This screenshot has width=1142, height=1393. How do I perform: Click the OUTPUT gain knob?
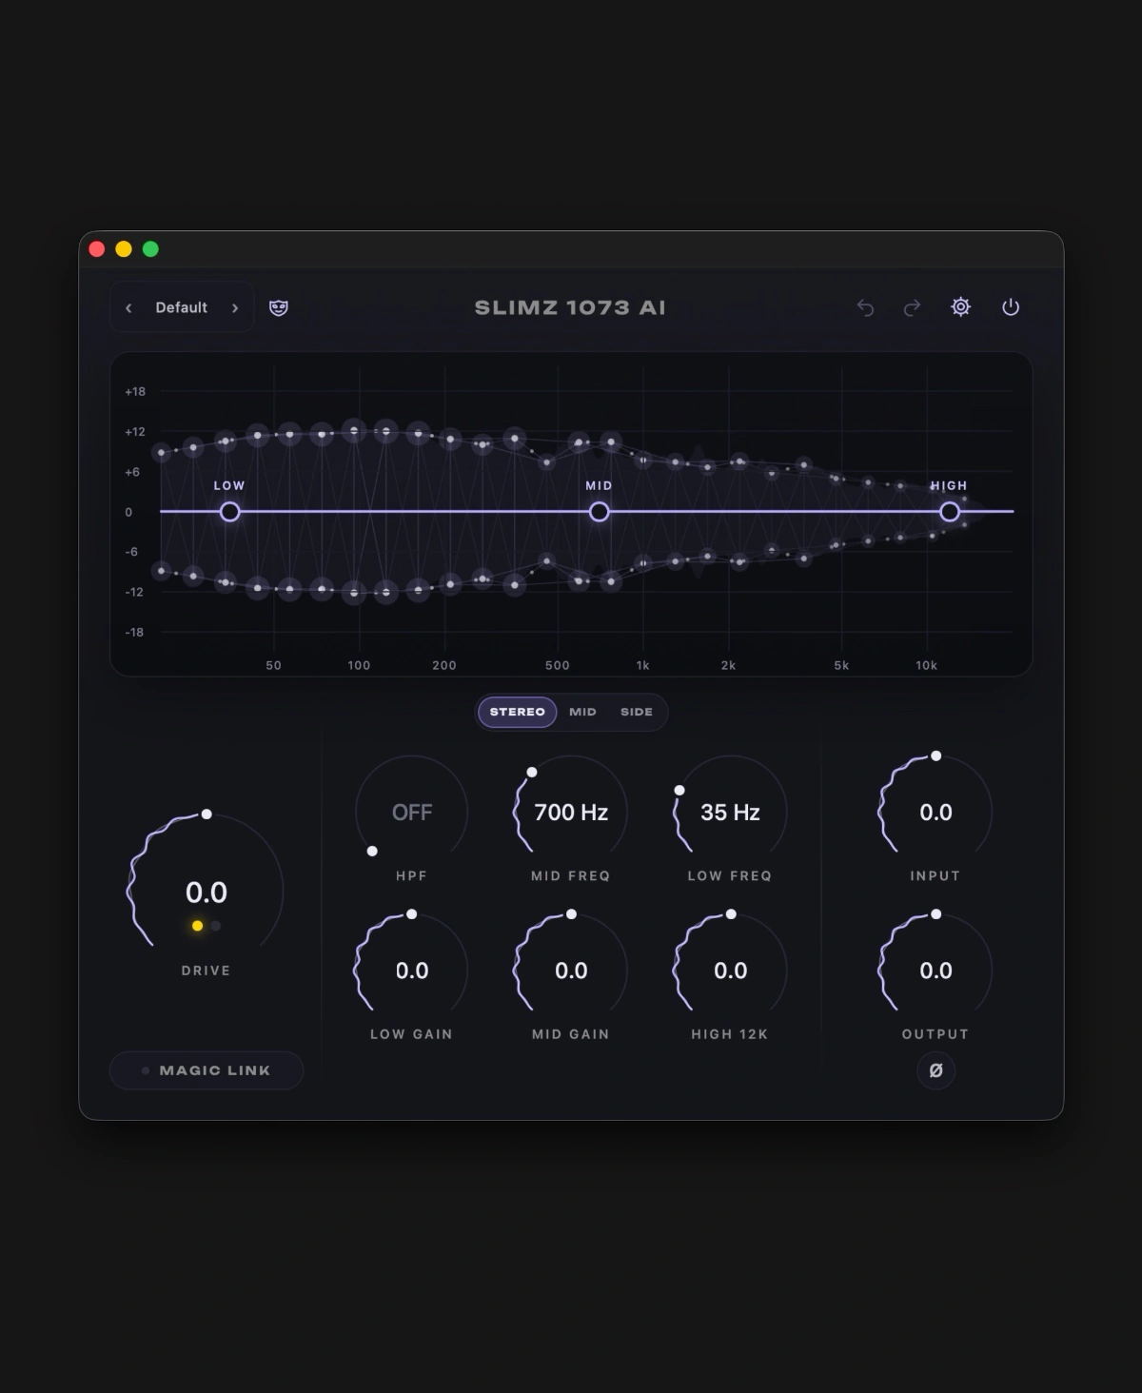(935, 970)
